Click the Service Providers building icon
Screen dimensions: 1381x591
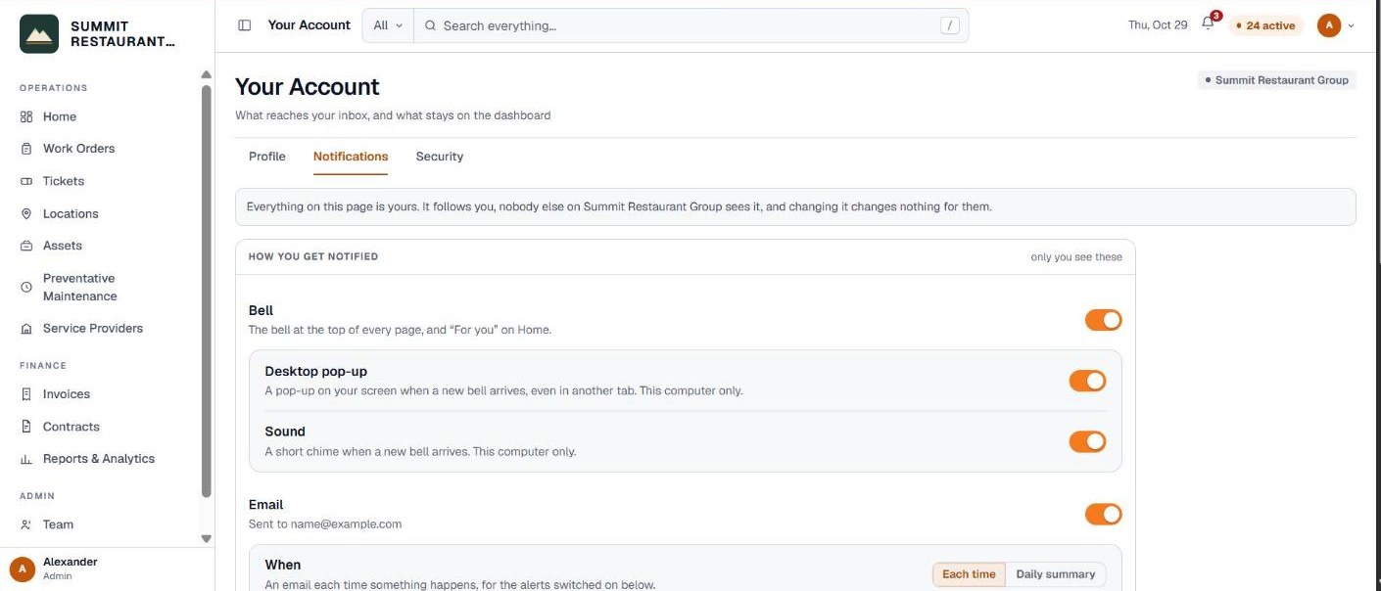pos(26,329)
